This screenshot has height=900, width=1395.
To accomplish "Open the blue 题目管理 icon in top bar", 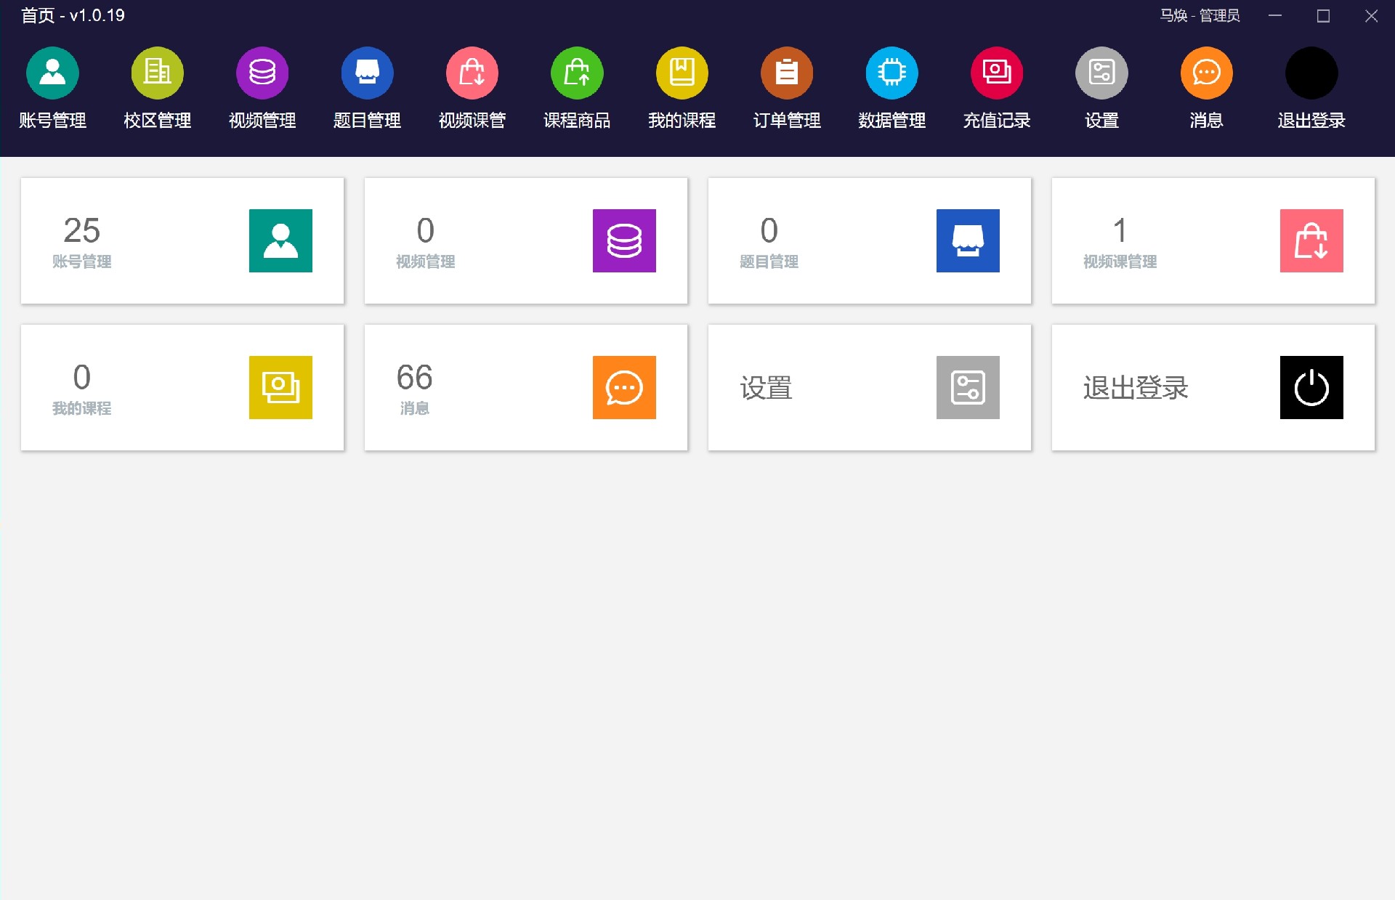I will click(367, 73).
